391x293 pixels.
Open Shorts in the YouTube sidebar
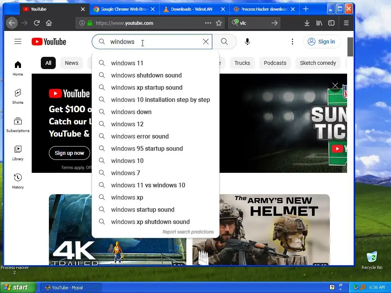pos(18,97)
